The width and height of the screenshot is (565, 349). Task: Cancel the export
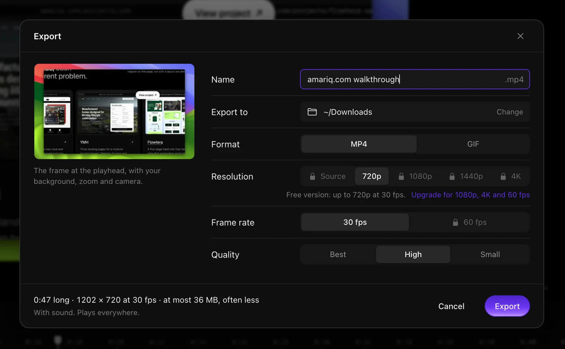(451, 306)
